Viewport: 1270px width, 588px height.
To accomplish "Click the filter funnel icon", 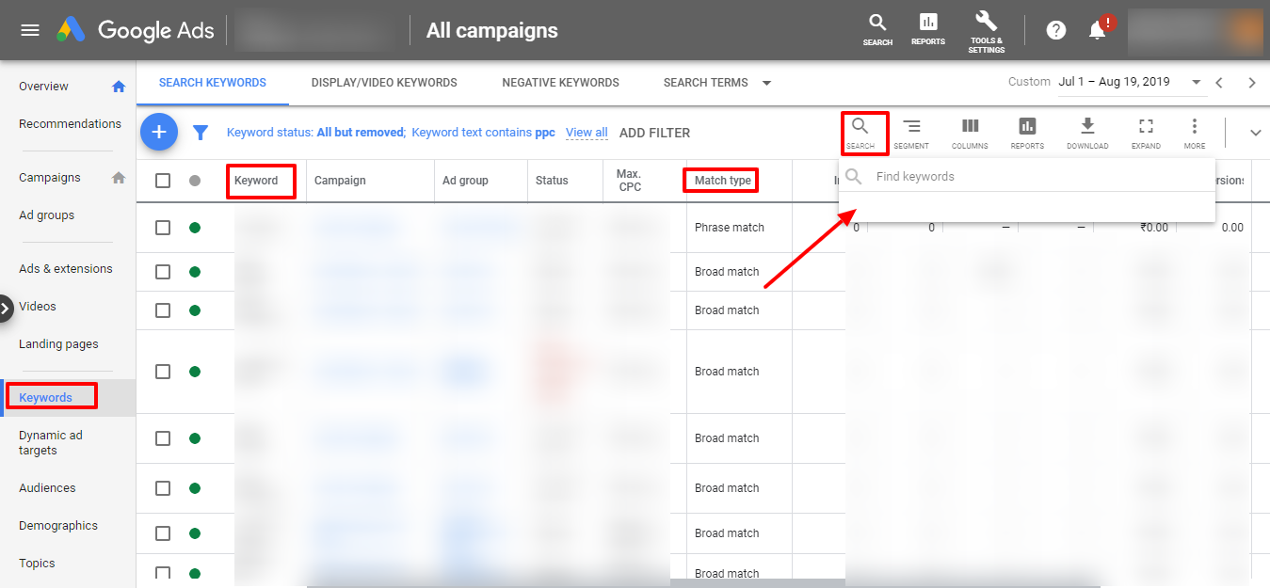I will (x=201, y=133).
